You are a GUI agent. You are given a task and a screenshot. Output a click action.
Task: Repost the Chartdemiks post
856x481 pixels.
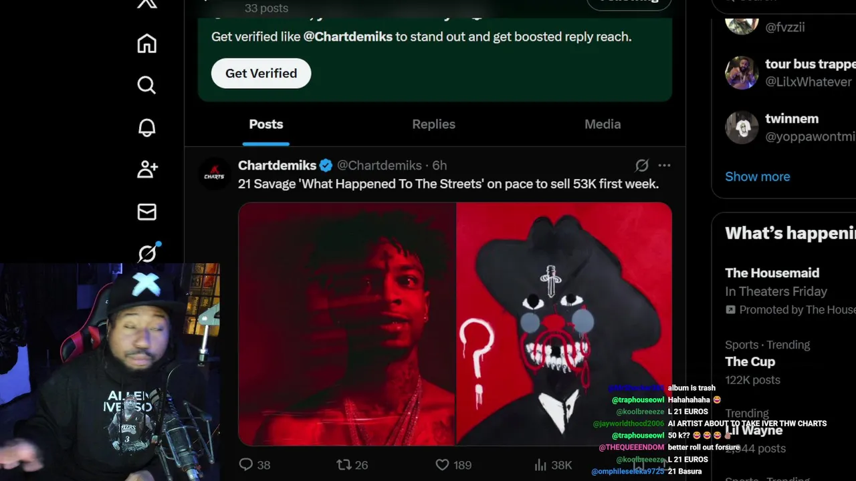pyautogui.click(x=352, y=465)
